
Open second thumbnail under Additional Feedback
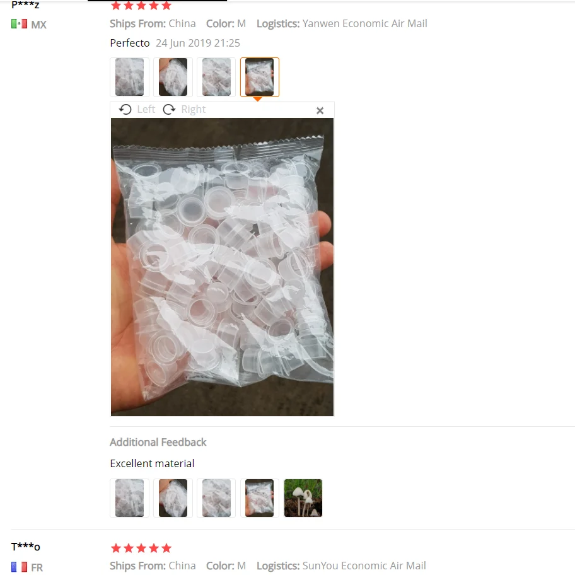point(173,498)
